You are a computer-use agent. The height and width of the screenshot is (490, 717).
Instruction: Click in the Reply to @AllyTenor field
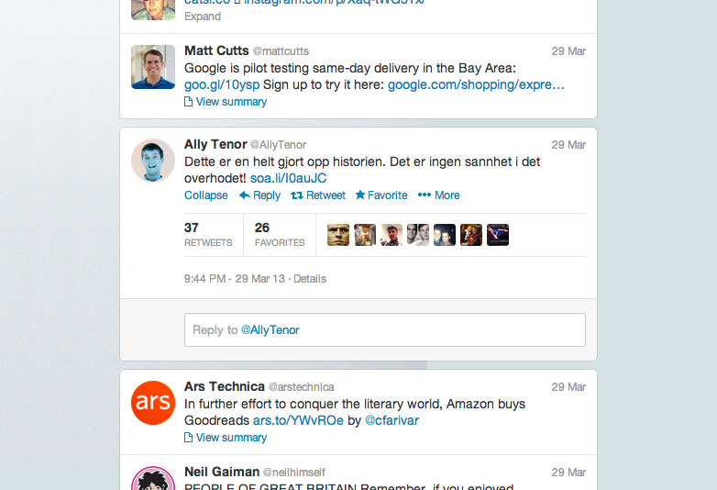click(x=384, y=329)
